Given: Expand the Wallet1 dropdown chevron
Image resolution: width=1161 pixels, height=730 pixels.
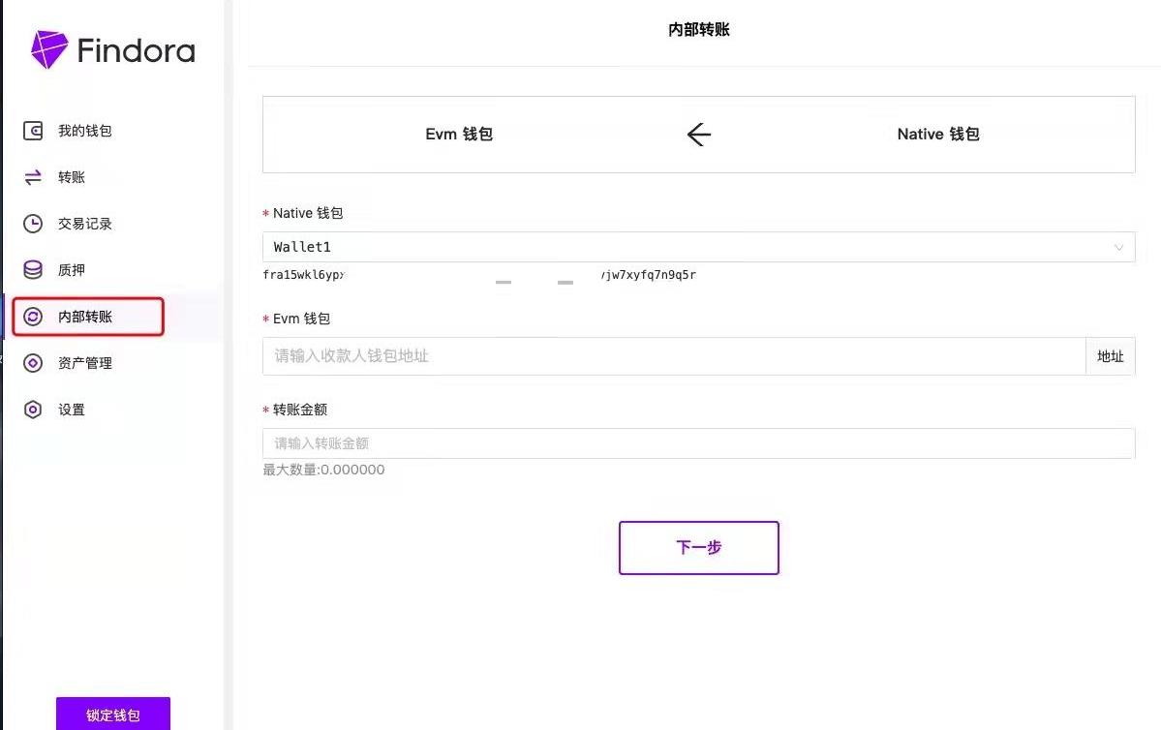Looking at the screenshot, I should click(1118, 248).
